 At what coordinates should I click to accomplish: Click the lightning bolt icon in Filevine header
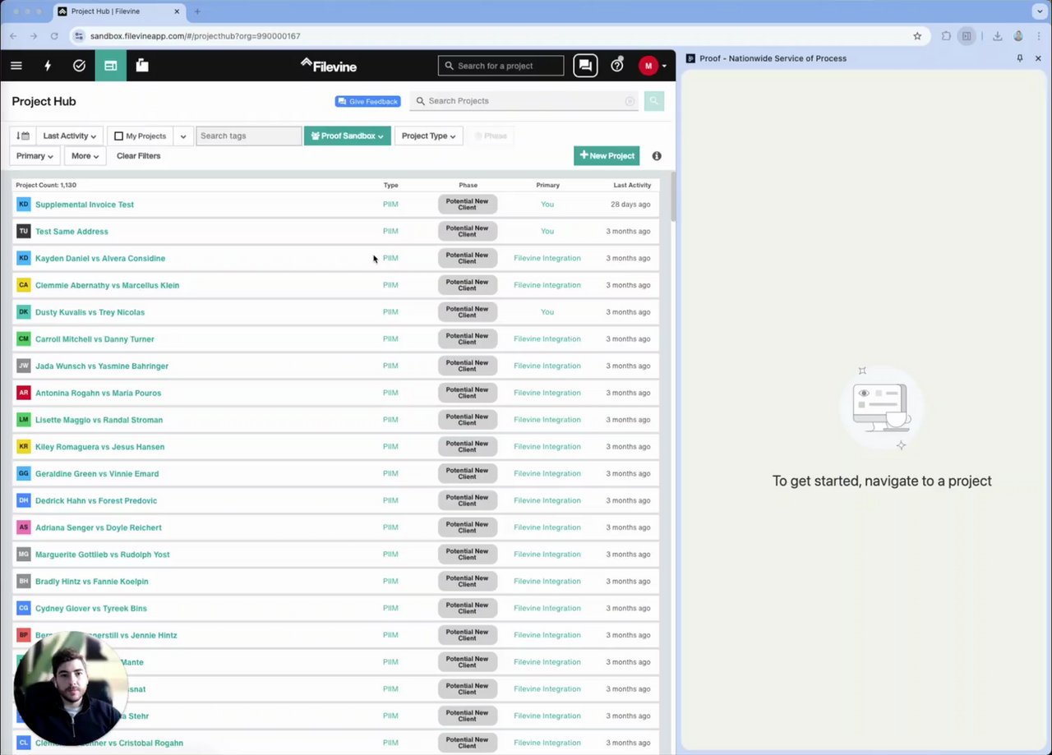[48, 66]
